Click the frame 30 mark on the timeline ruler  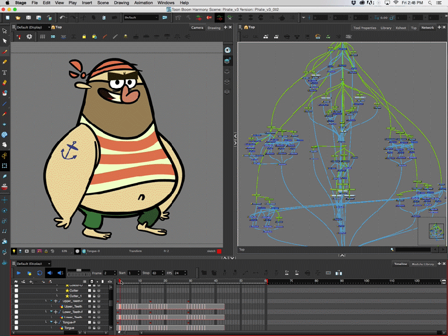click(190, 281)
